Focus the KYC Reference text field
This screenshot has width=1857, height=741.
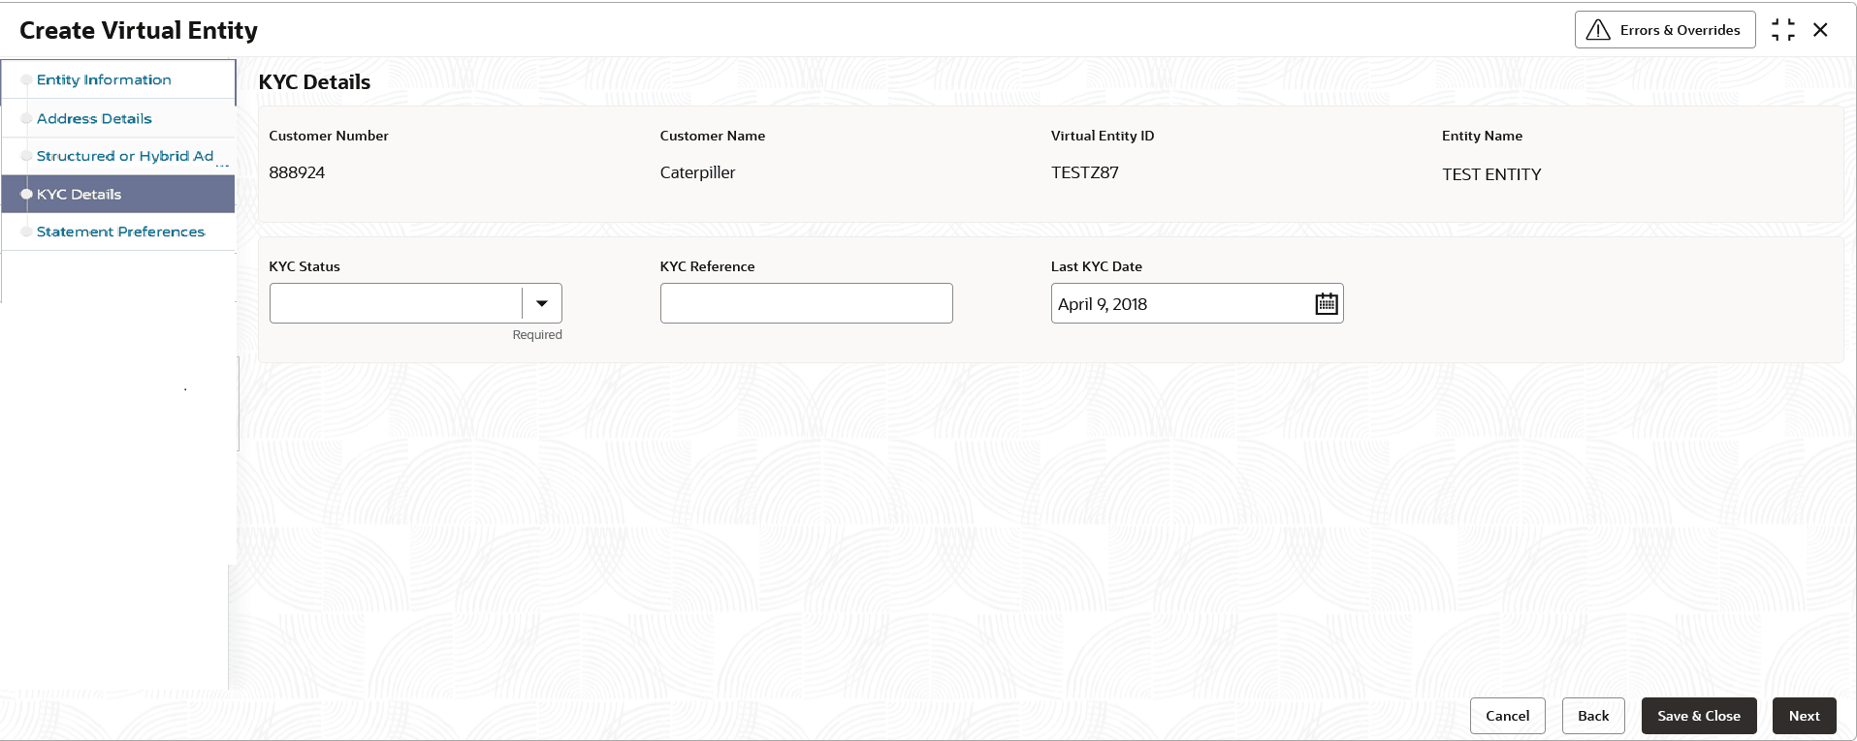[x=806, y=304]
